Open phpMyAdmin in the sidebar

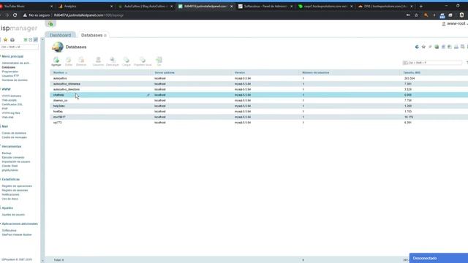[x=10, y=170]
